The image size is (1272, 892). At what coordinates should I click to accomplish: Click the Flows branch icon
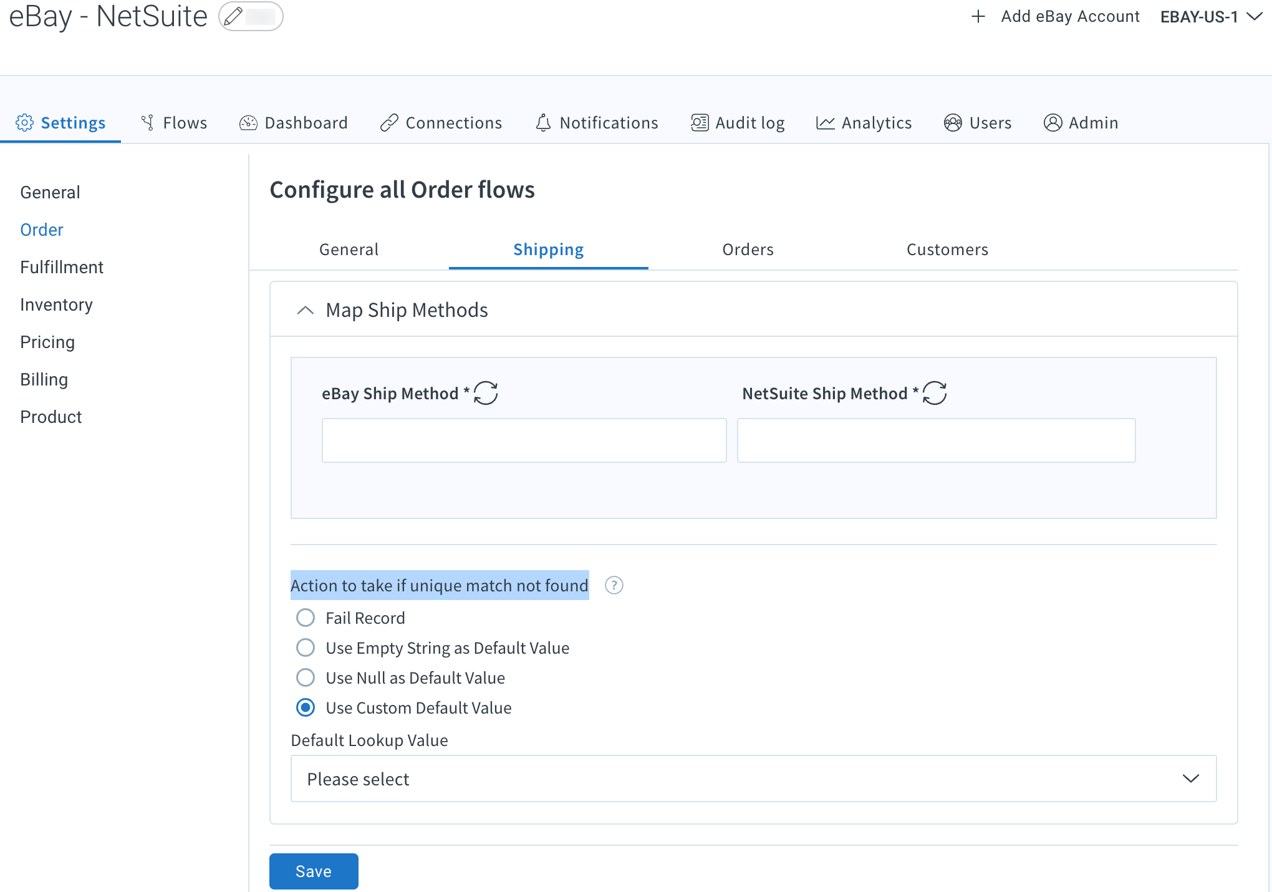pos(148,123)
